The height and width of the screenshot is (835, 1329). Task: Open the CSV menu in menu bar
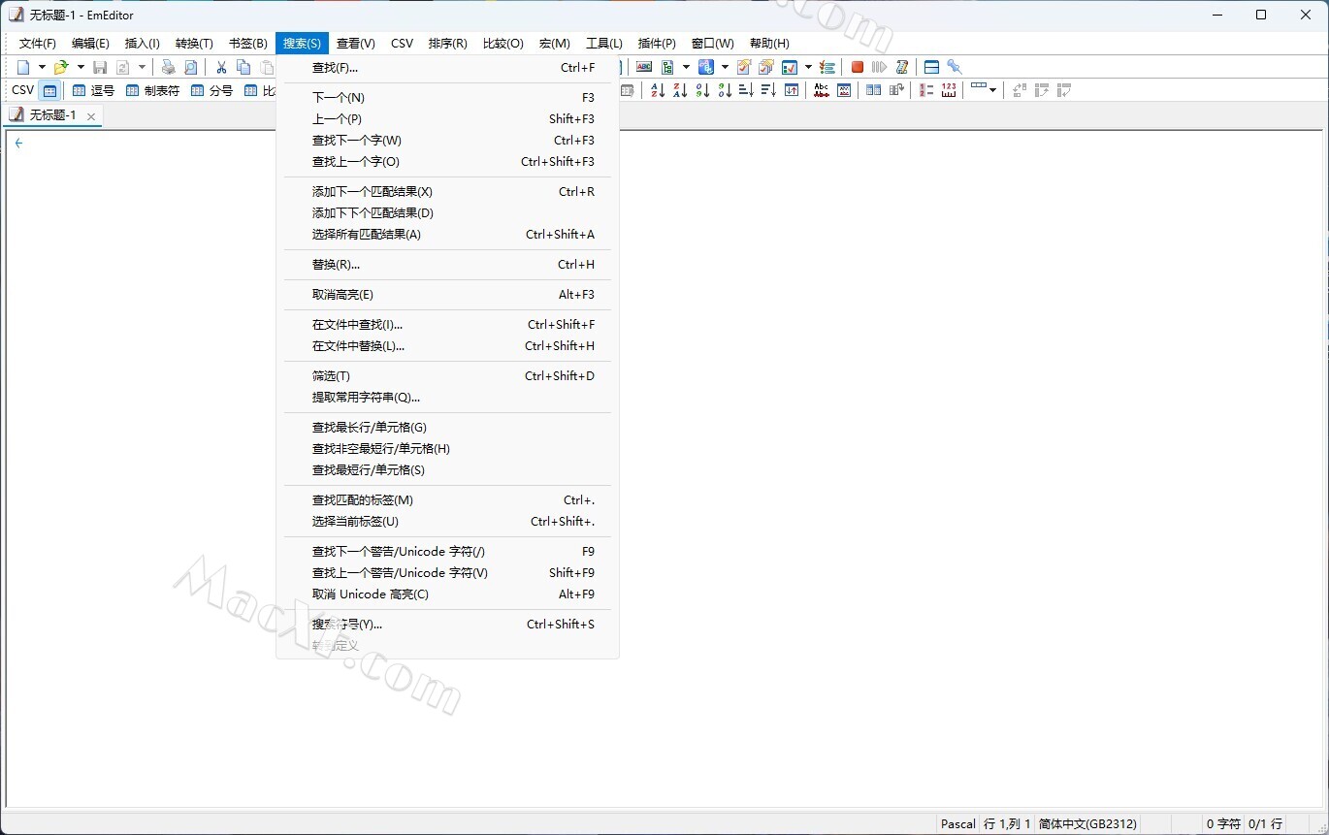[x=402, y=44]
